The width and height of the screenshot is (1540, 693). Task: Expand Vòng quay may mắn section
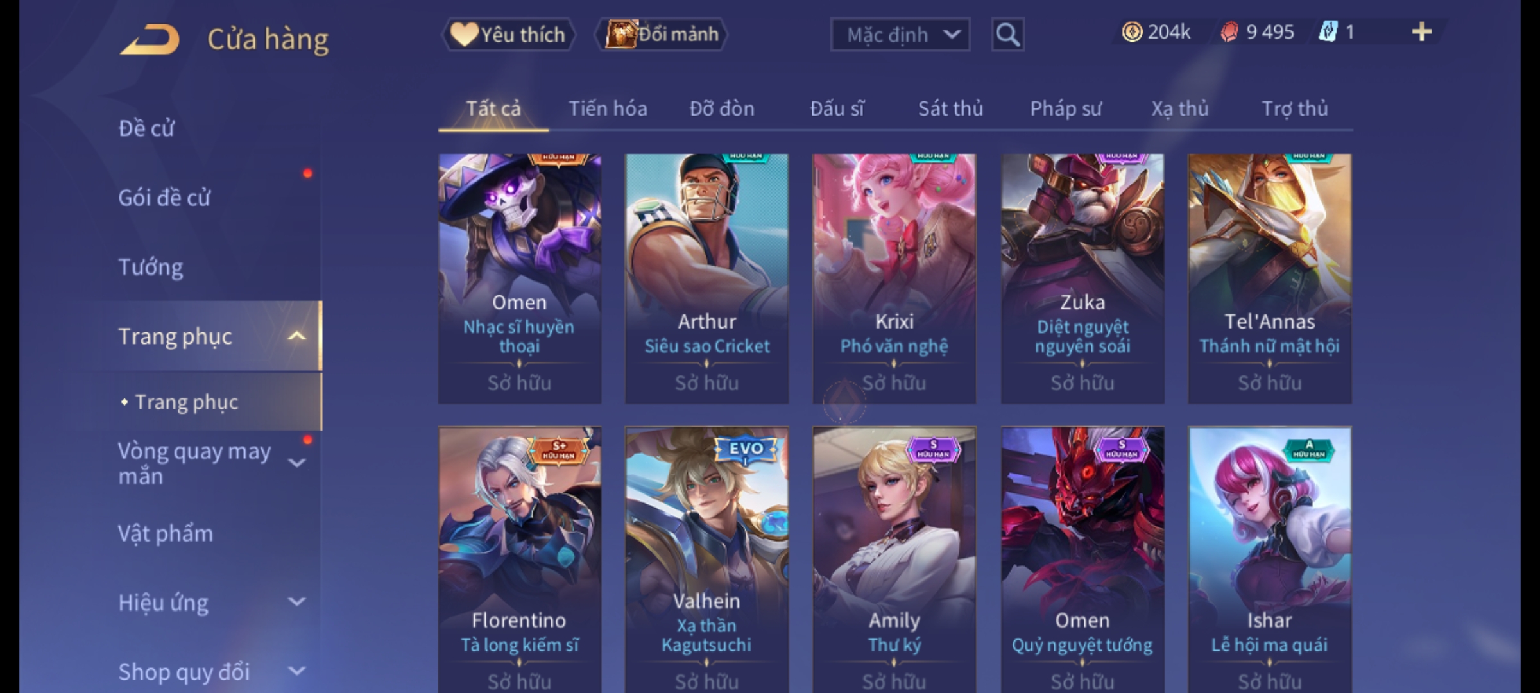(x=296, y=462)
